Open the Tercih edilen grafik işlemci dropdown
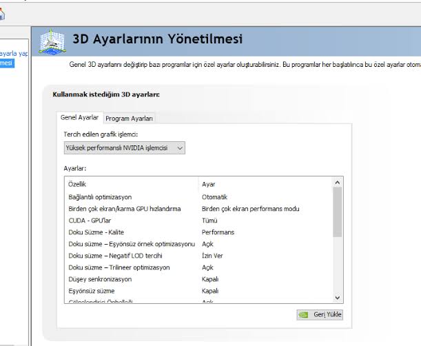Screen dimensions: 421x346 point(124,147)
